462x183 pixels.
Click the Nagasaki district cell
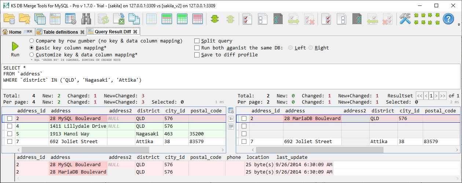click(149, 134)
